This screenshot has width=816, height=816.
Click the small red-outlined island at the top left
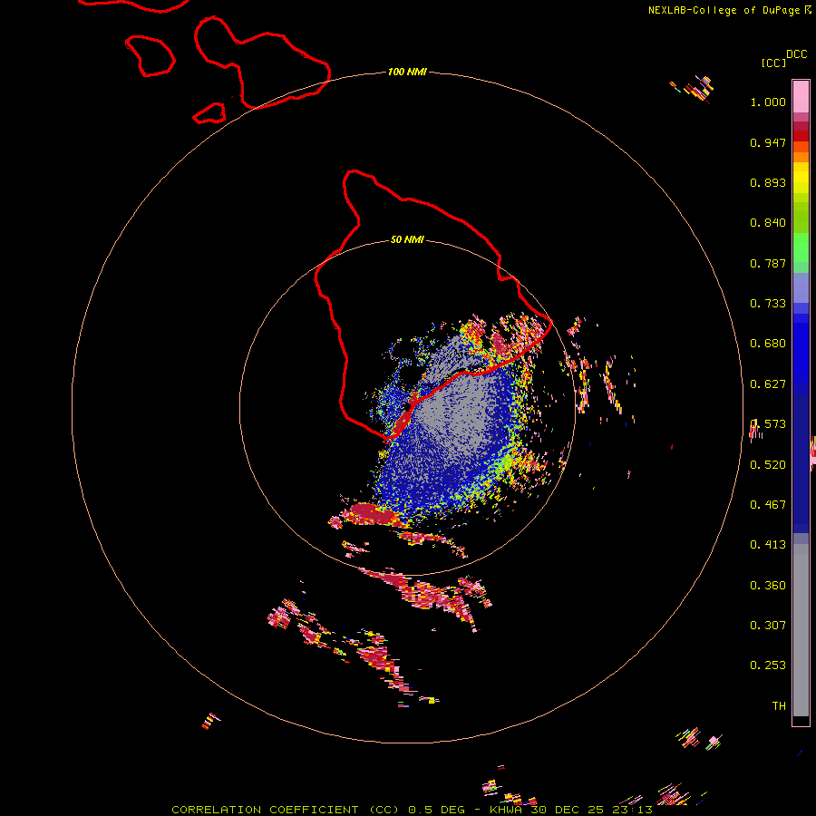click(x=150, y=55)
